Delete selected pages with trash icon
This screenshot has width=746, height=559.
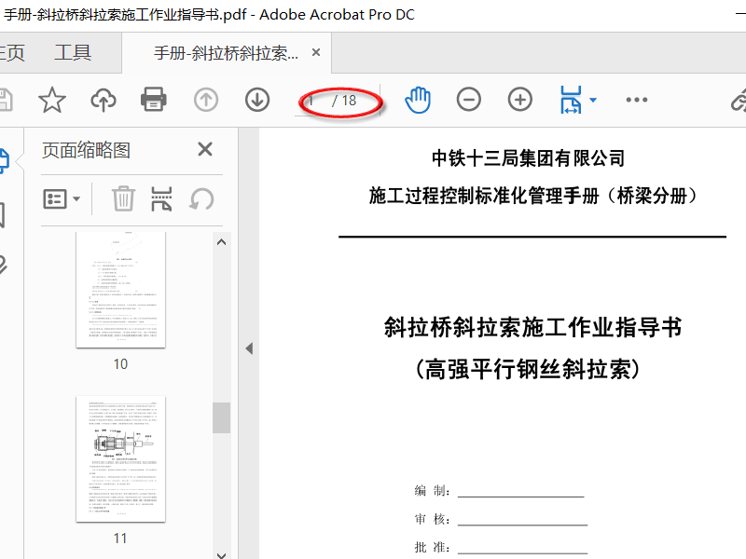[x=123, y=198]
